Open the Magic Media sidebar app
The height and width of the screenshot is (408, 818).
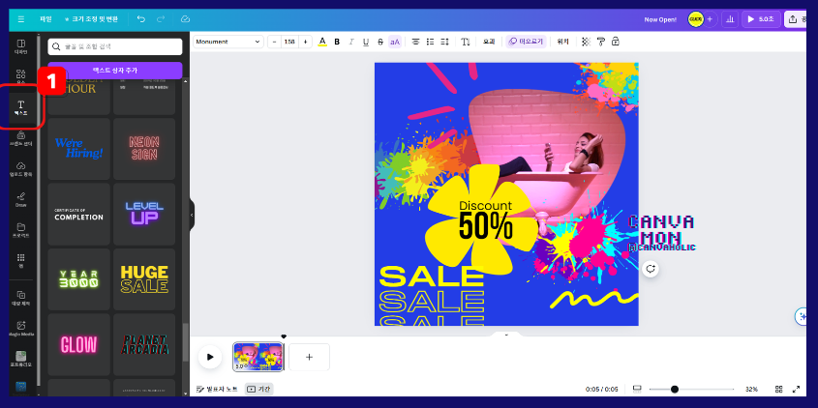point(21,329)
